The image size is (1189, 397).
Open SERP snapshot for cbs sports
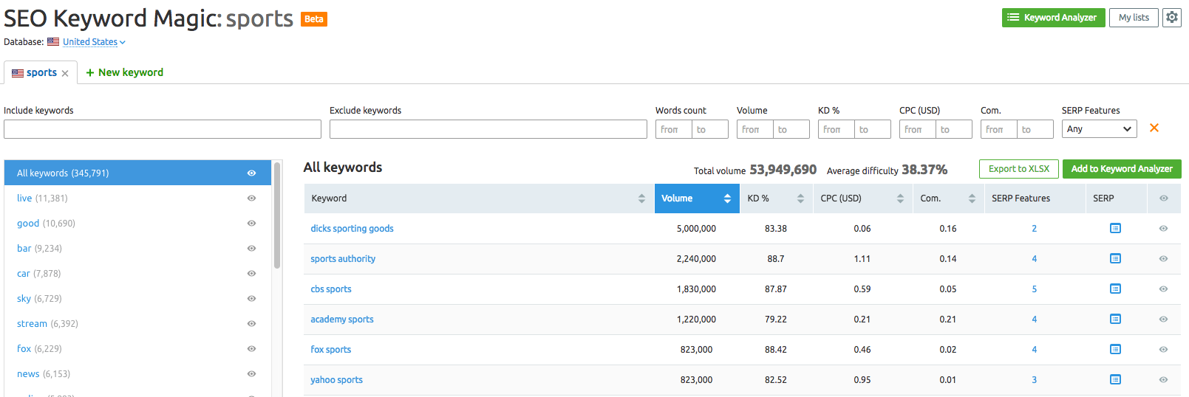(x=1115, y=289)
